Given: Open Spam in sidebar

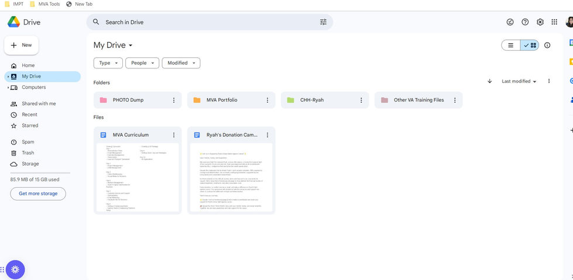Looking at the screenshot, I should pos(42,142).
